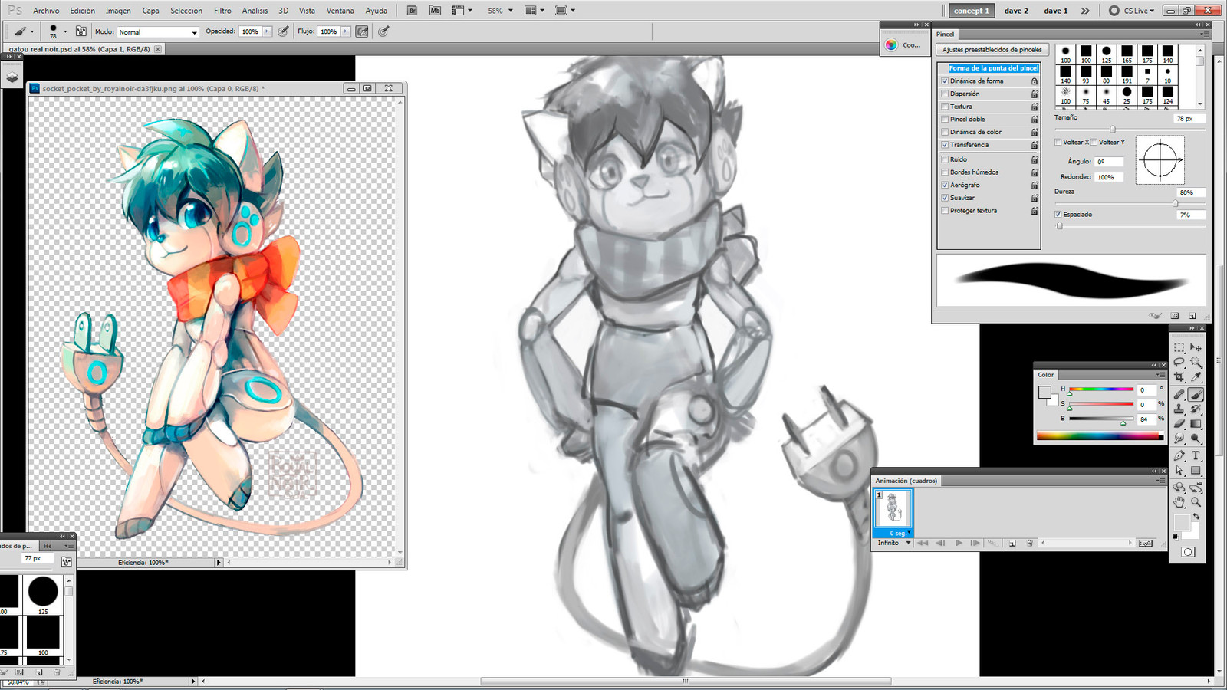The height and width of the screenshot is (690, 1227).
Task: Enable Voltear X checkbox
Action: [1058, 142]
